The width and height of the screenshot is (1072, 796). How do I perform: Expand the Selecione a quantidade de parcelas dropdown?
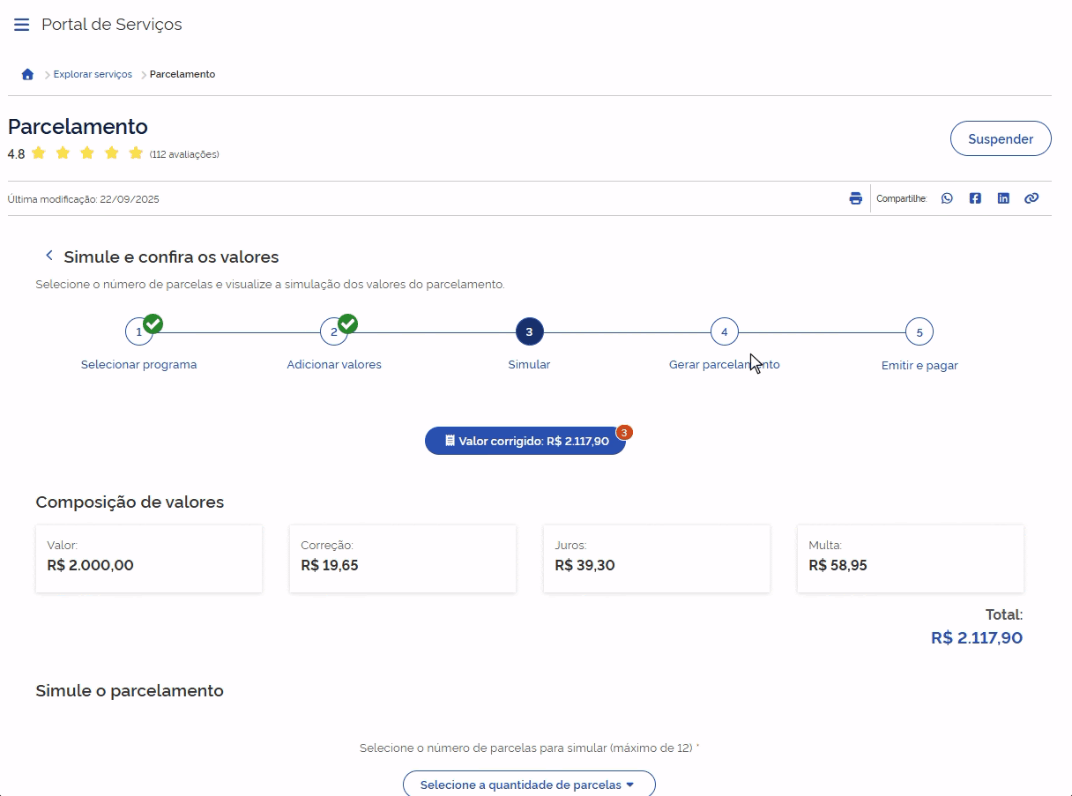click(x=529, y=784)
